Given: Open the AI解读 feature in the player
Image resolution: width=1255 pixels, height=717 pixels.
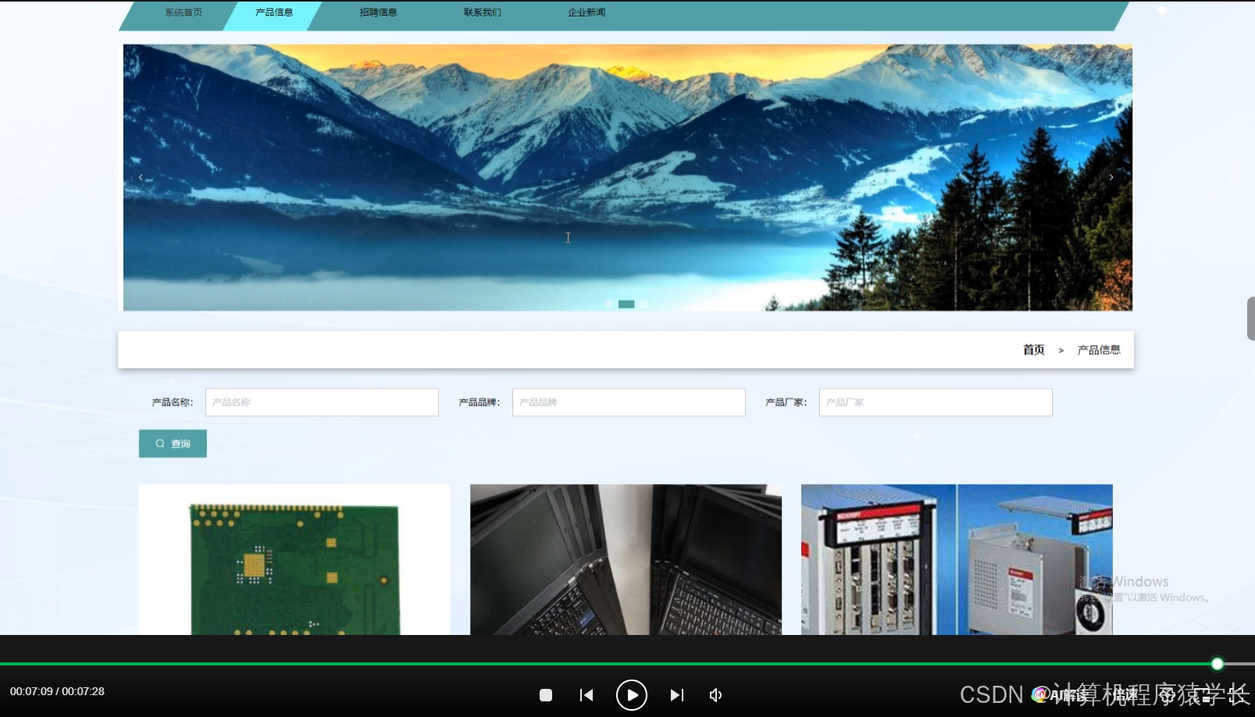Looking at the screenshot, I should (x=1059, y=695).
